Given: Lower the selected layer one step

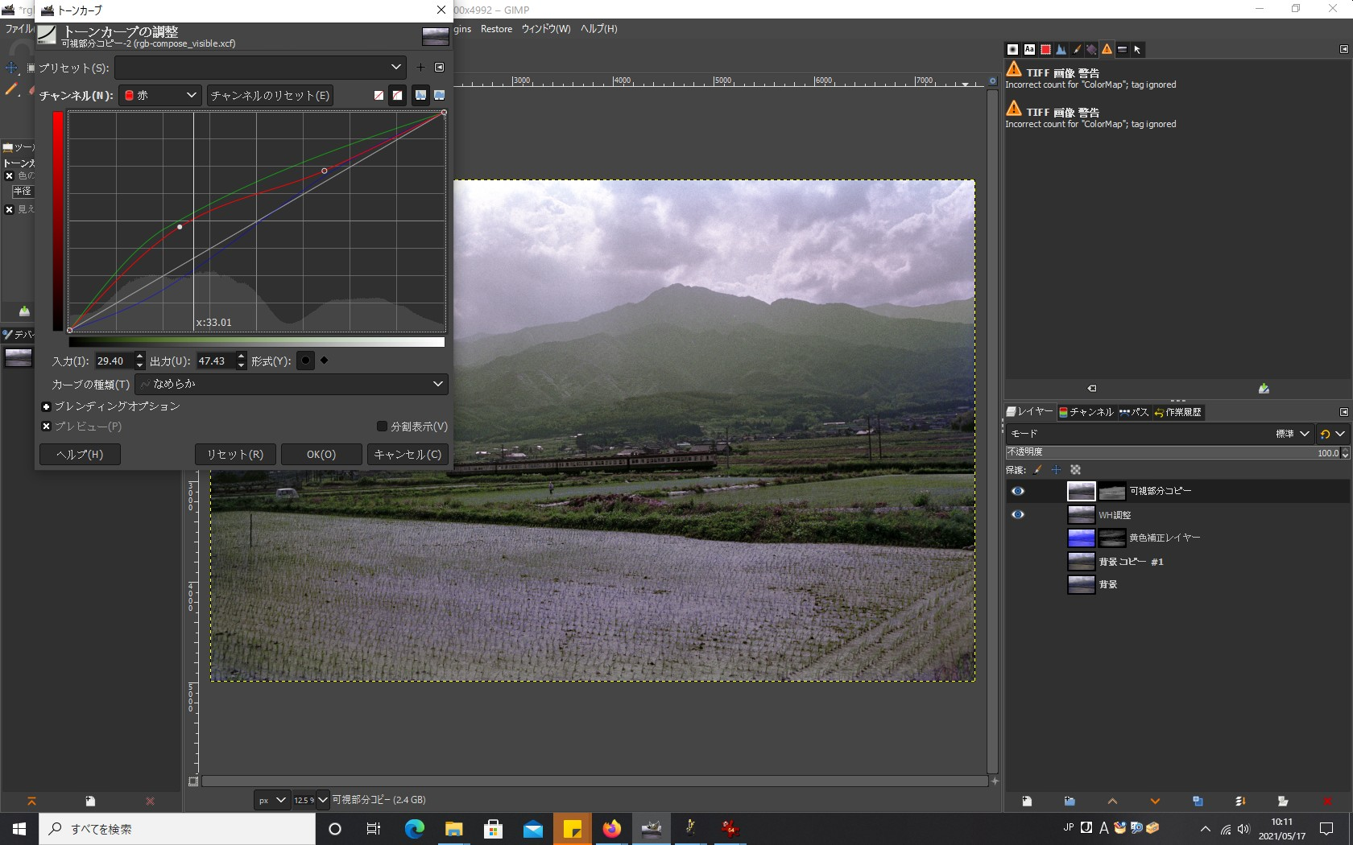Looking at the screenshot, I should (1155, 802).
